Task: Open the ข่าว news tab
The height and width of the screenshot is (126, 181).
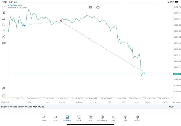Action: (90, 118)
